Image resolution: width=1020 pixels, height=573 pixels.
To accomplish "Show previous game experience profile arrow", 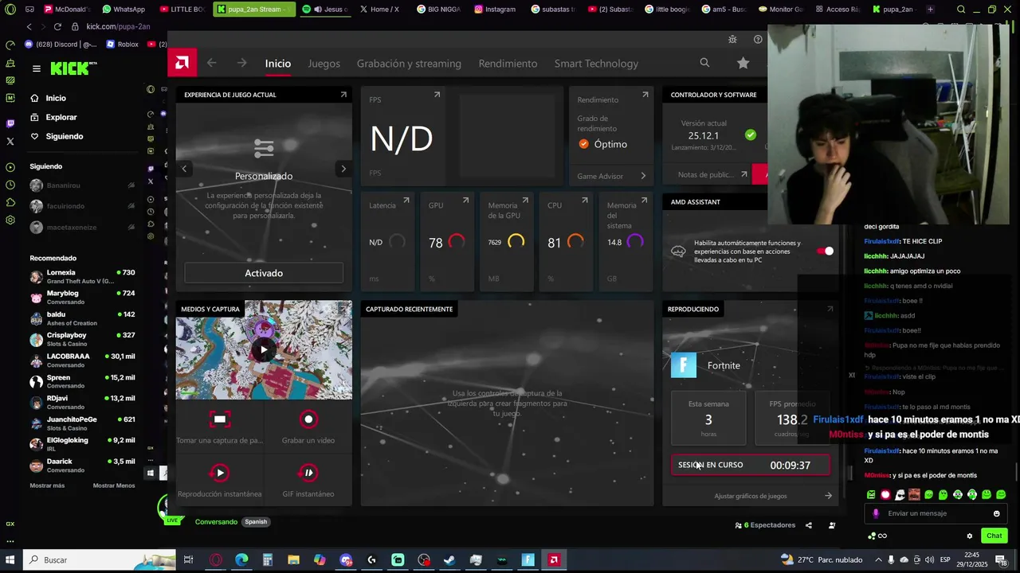I will (184, 169).
